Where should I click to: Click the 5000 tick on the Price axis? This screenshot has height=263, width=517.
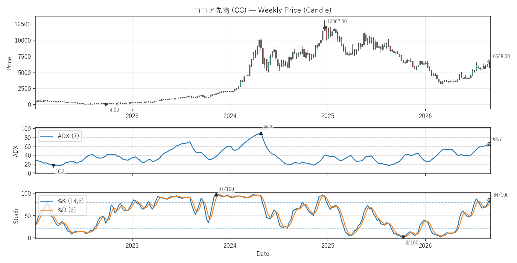[24, 72]
